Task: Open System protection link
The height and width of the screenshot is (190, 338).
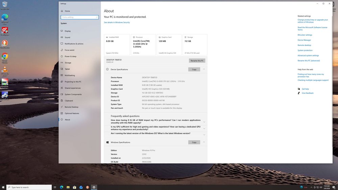Action: (305, 50)
